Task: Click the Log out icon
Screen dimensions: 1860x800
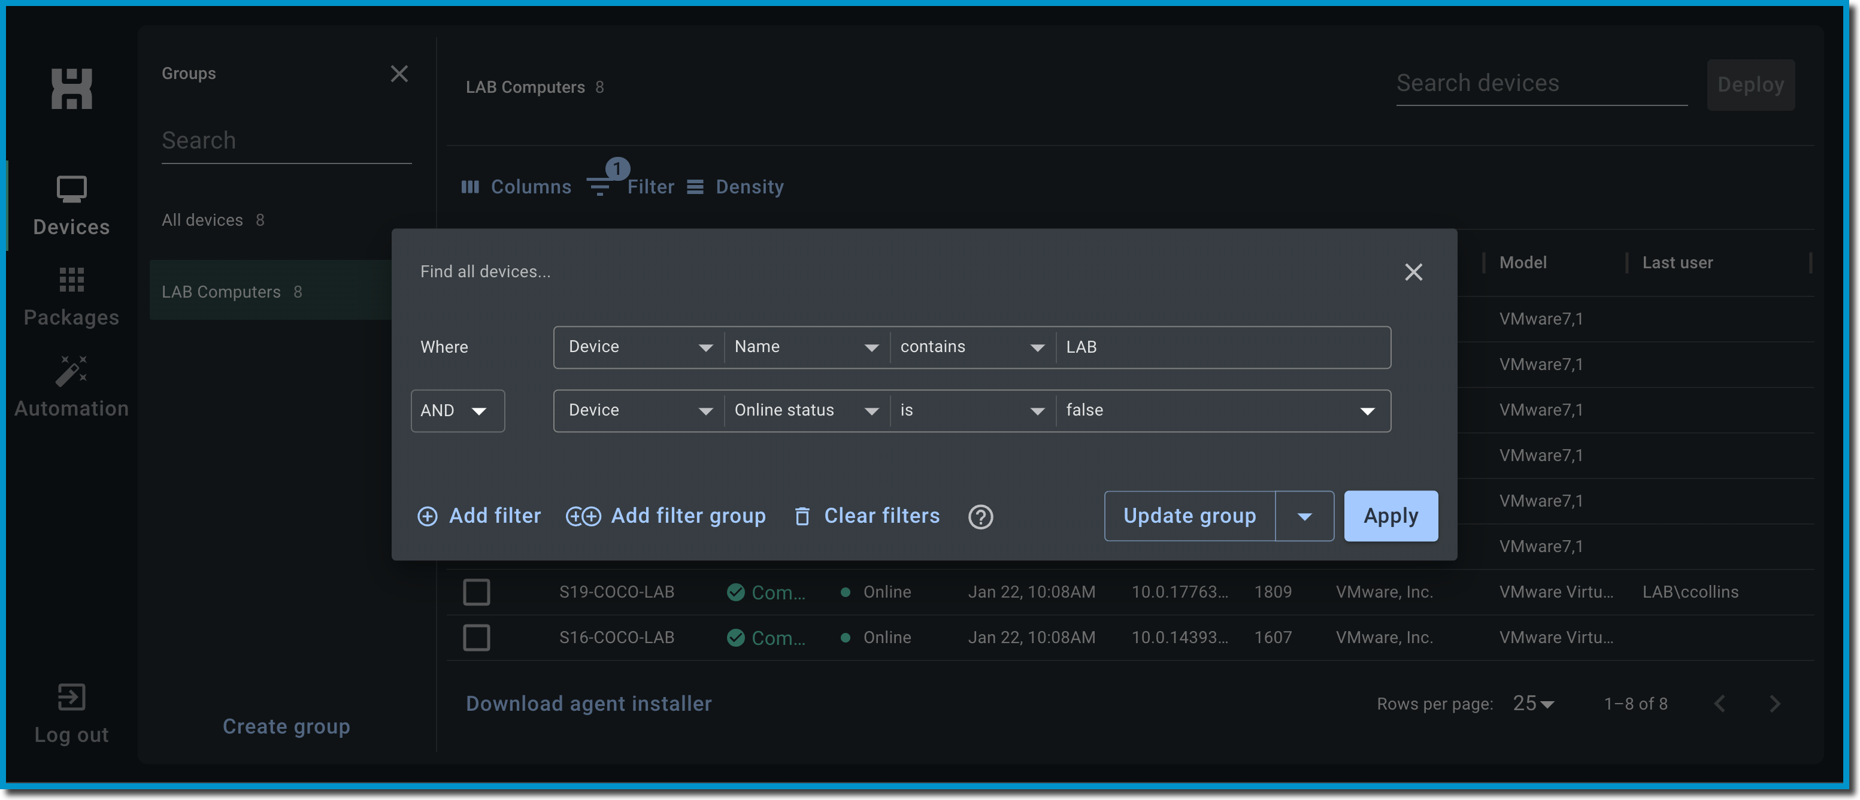Action: (x=71, y=697)
